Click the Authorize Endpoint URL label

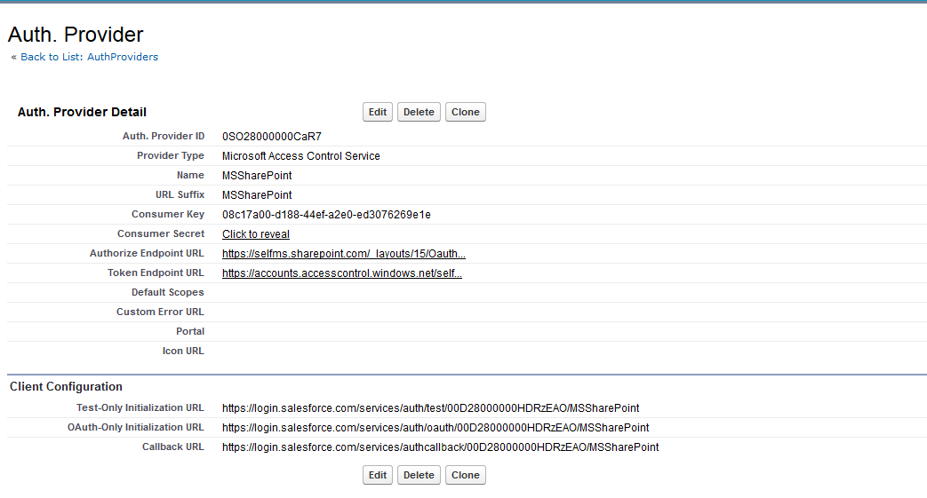coord(147,253)
